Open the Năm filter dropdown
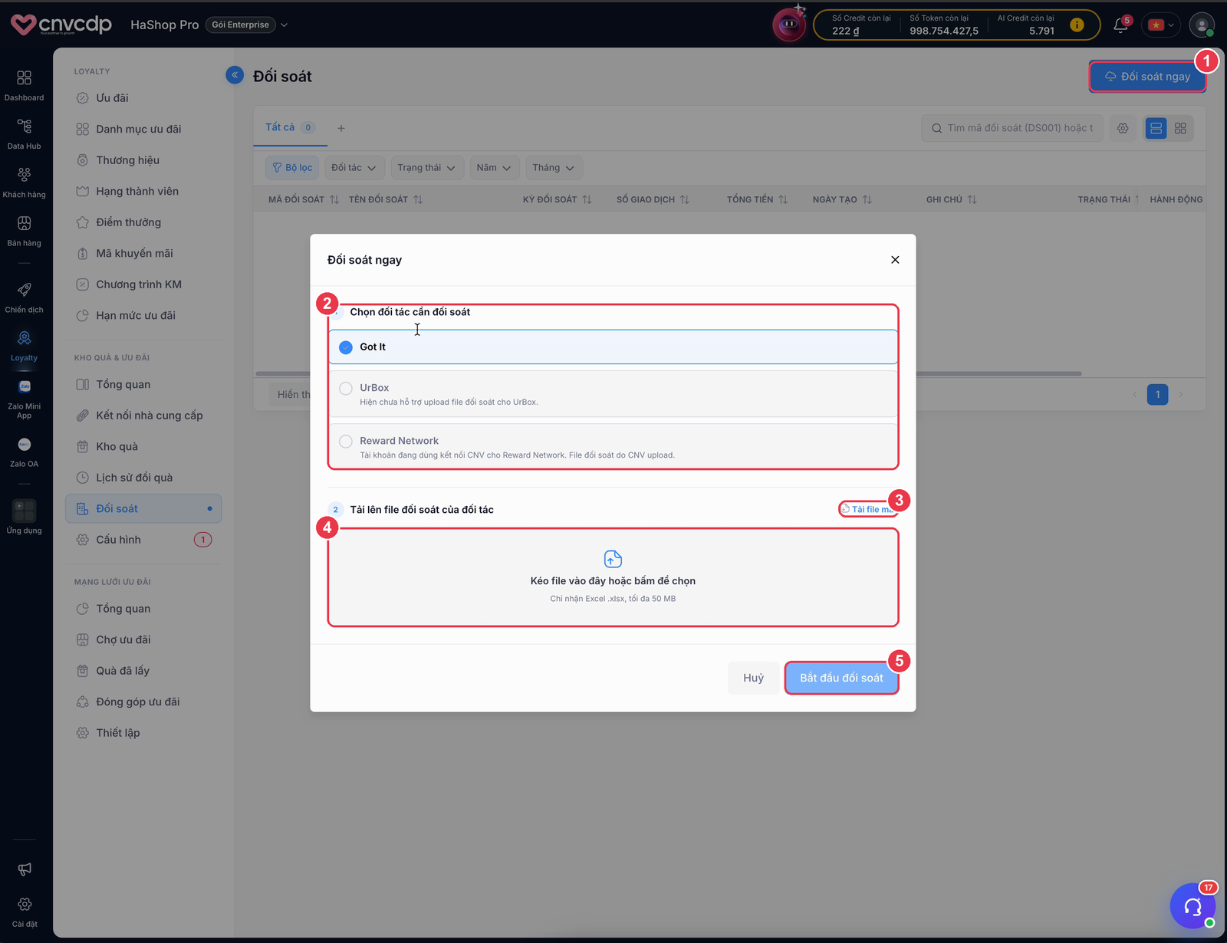 click(493, 168)
